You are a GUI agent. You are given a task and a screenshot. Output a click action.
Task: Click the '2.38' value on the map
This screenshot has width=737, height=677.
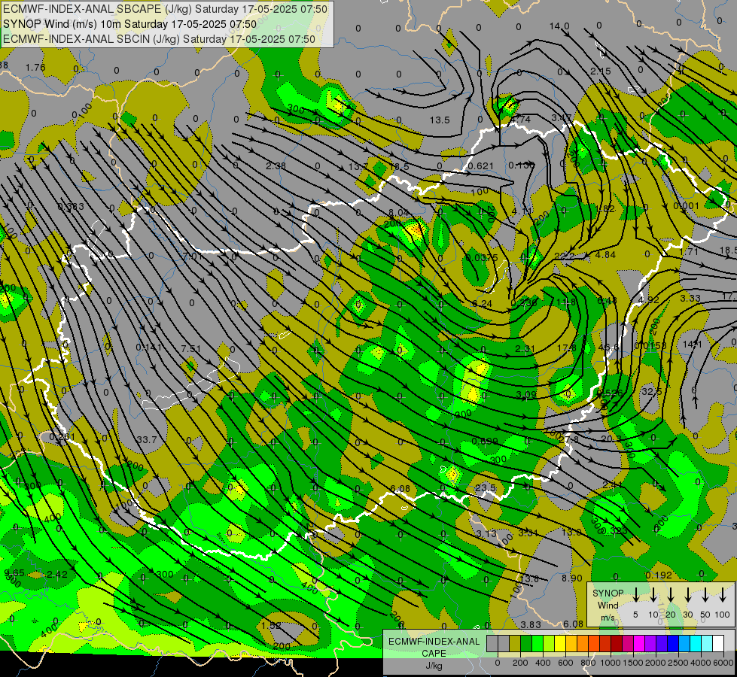tap(276, 165)
